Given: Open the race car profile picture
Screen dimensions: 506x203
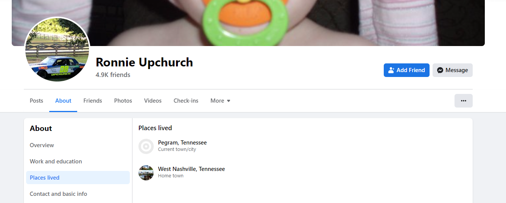Looking at the screenshot, I should pyautogui.click(x=57, y=49).
